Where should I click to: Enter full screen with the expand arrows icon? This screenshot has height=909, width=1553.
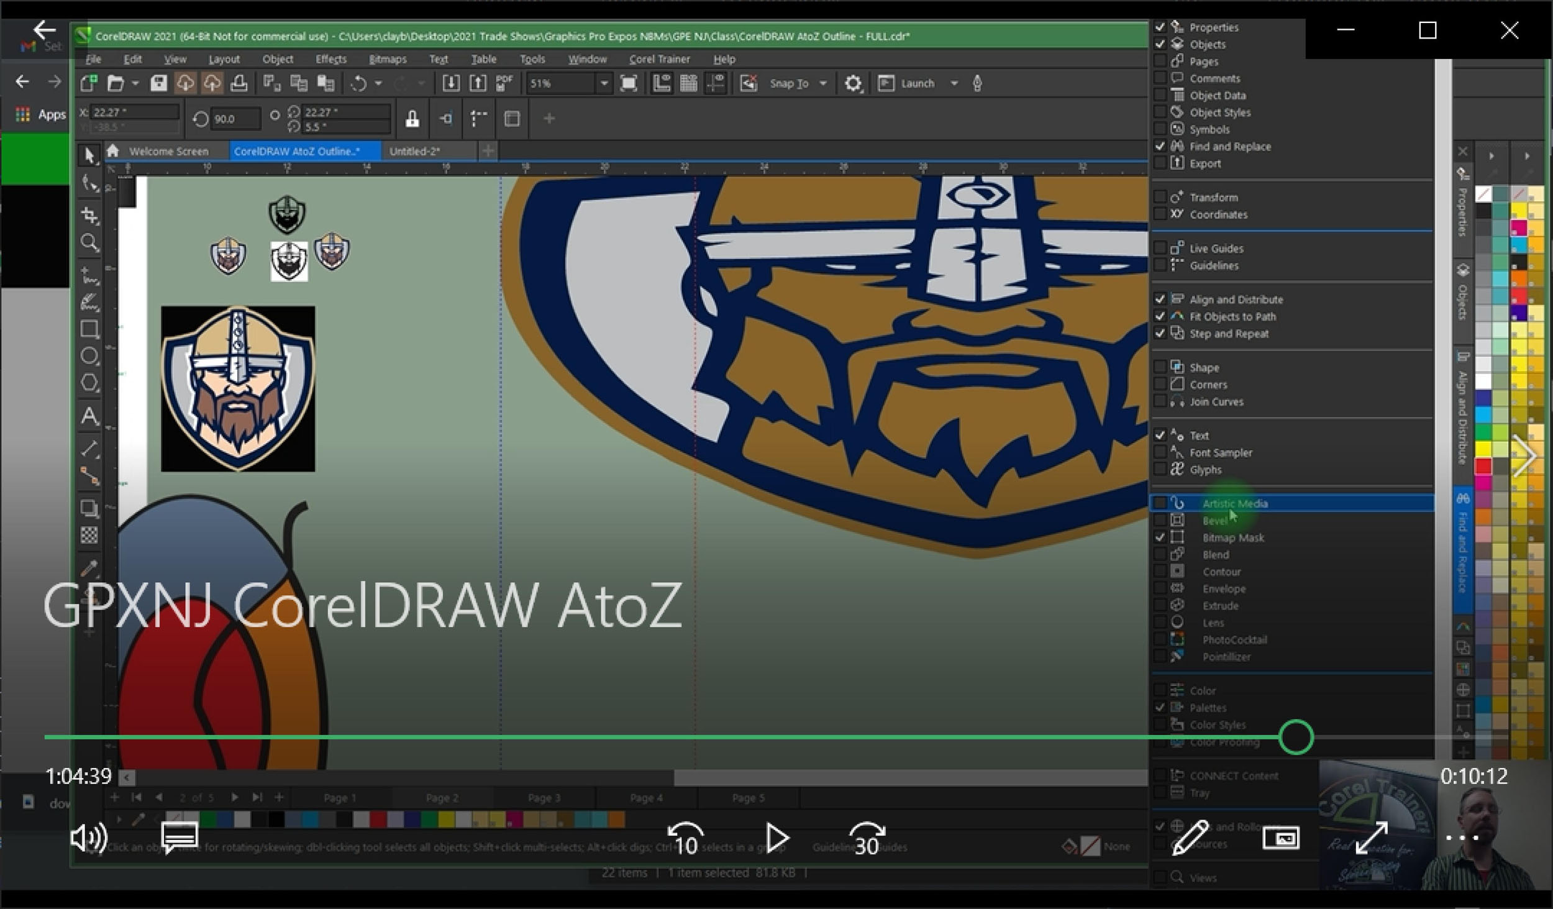coord(1371,838)
